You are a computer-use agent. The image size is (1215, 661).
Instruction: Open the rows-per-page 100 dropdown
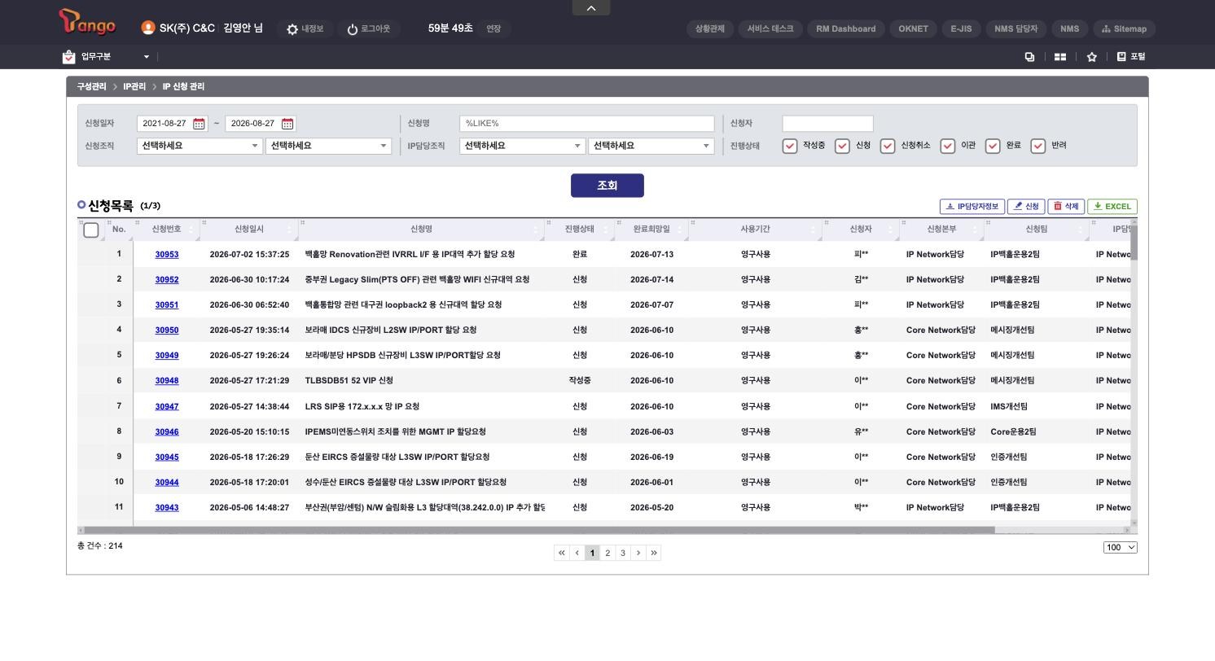coord(1121,547)
